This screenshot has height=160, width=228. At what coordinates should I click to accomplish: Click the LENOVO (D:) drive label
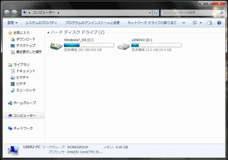[x=142, y=40]
